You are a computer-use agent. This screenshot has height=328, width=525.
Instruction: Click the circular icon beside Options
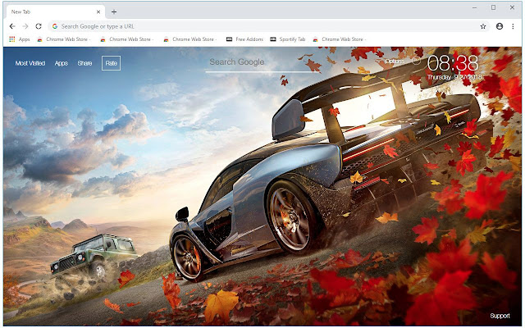click(416, 61)
